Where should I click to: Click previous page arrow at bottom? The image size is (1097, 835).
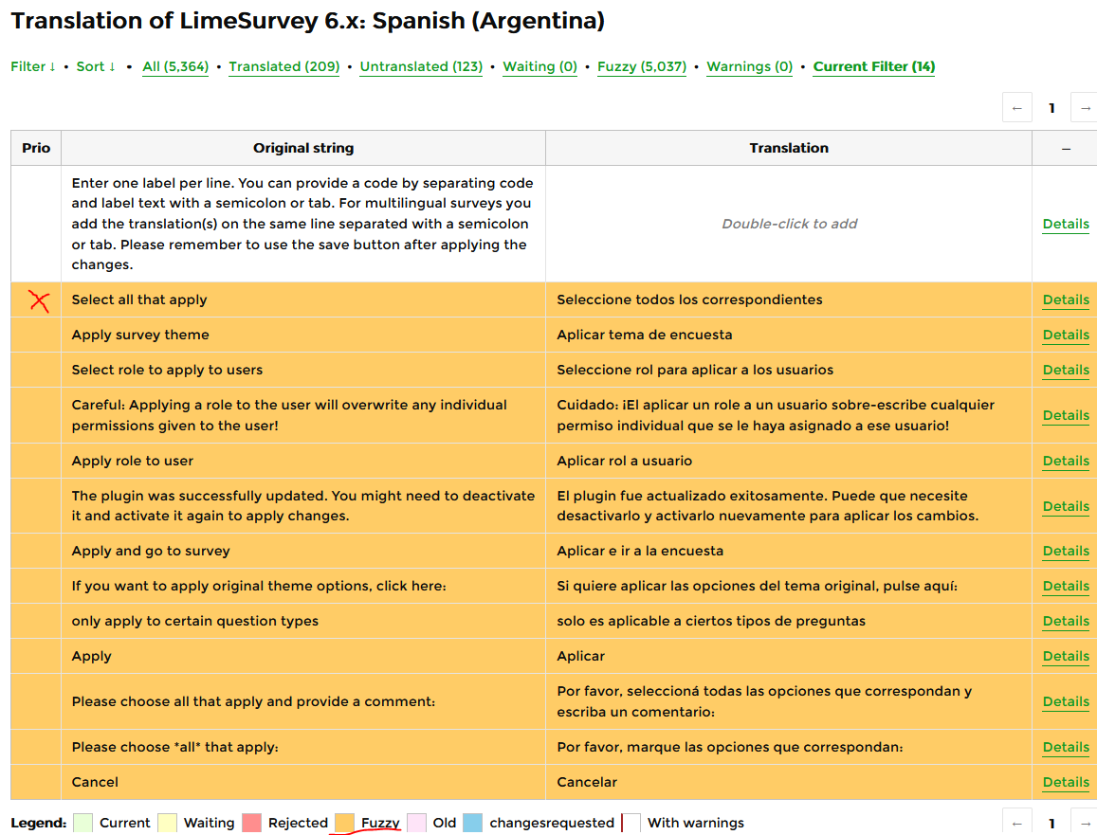click(x=1016, y=823)
